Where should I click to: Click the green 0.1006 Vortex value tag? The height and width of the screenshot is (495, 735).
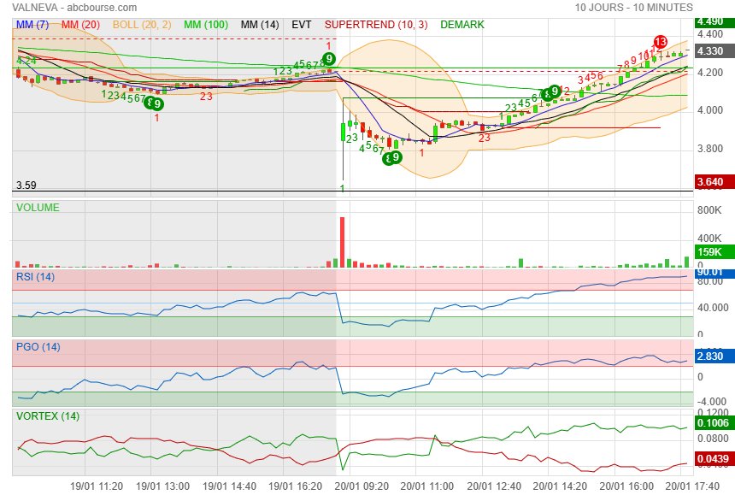tap(711, 423)
